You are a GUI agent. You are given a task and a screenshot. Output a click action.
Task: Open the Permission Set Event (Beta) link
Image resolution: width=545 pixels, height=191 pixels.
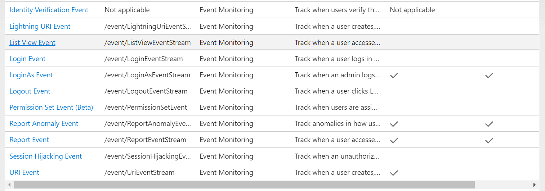51,107
